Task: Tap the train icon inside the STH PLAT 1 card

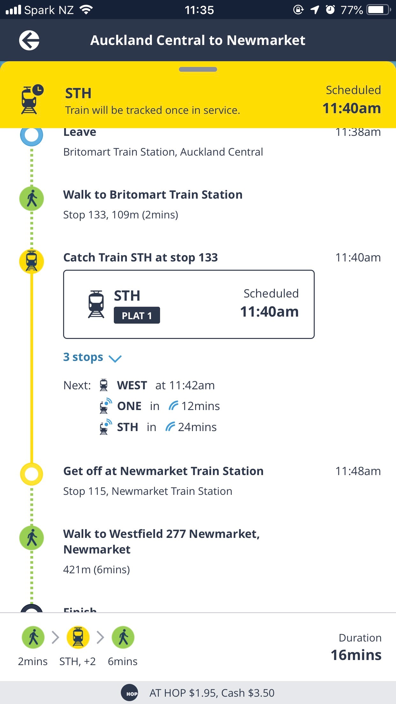Action: pyautogui.click(x=96, y=304)
